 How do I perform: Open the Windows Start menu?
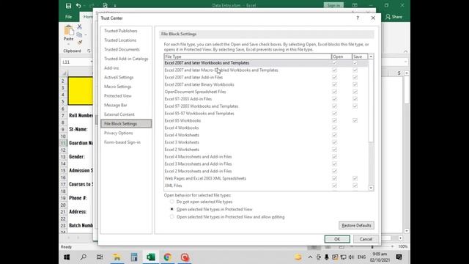(x=67, y=257)
